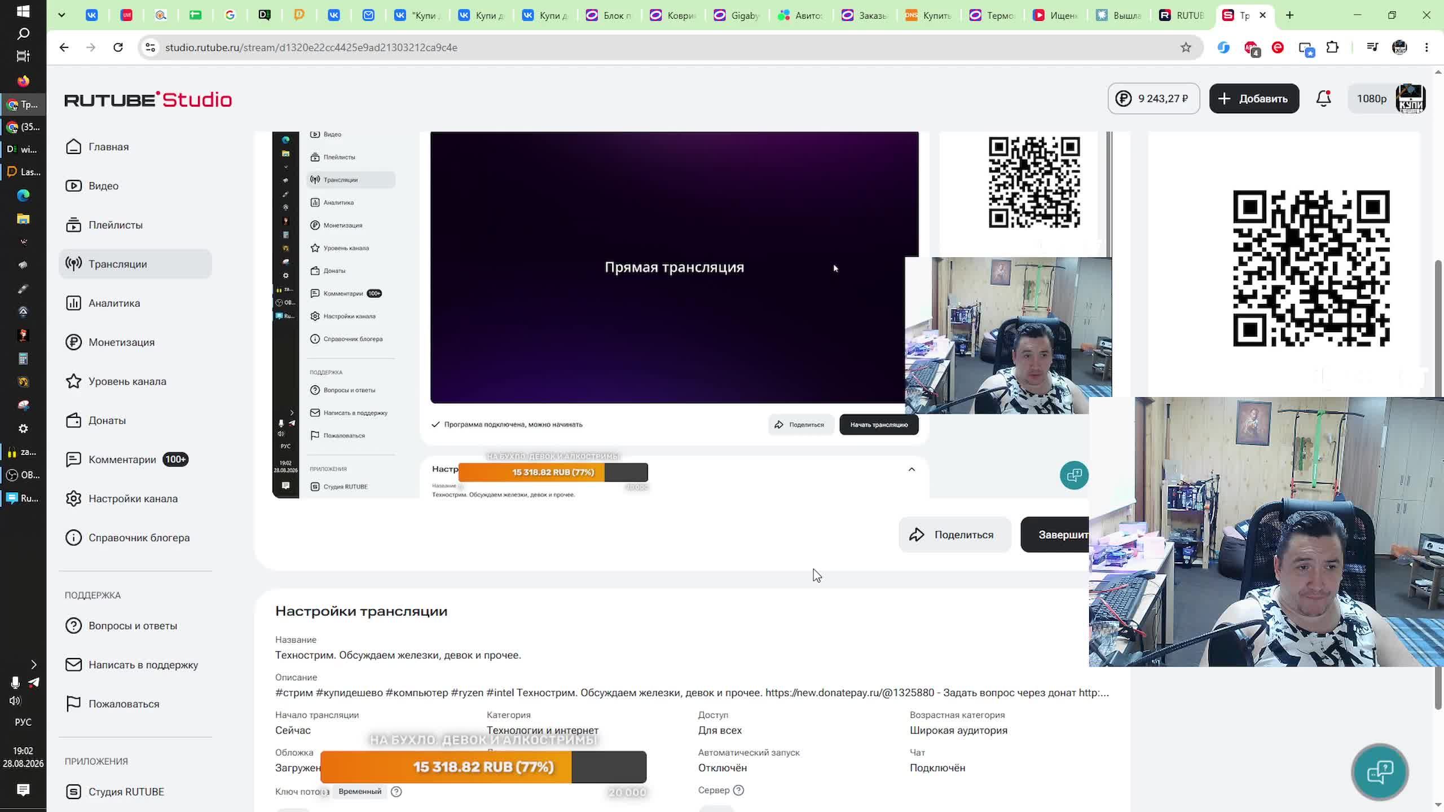Launch Firefox from the taskbar
Image resolution: width=1444 pixels, height=812 pixels.
pyautogui.click(x=23, y=81)
